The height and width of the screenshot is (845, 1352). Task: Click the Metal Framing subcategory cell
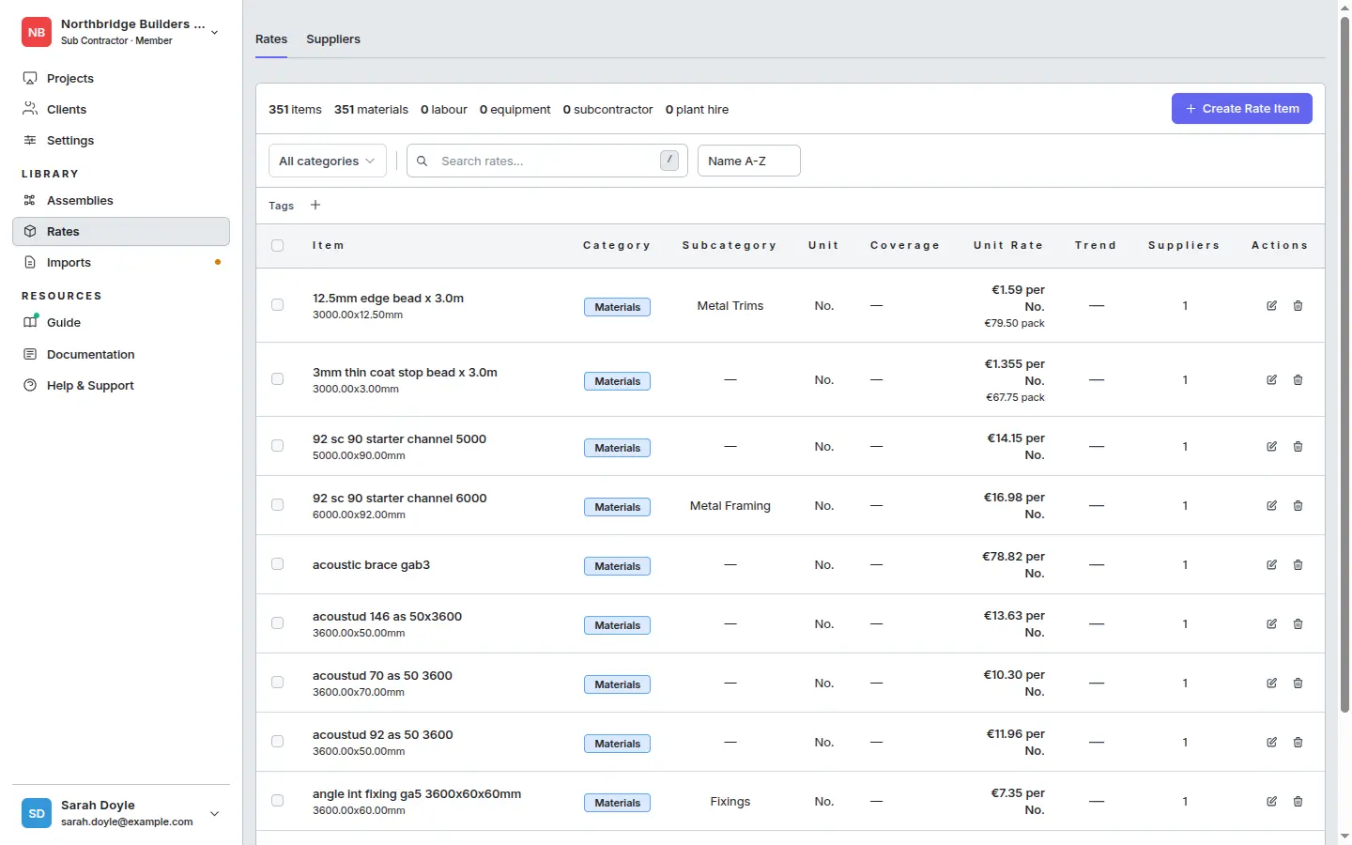click(x=730, y=505)
